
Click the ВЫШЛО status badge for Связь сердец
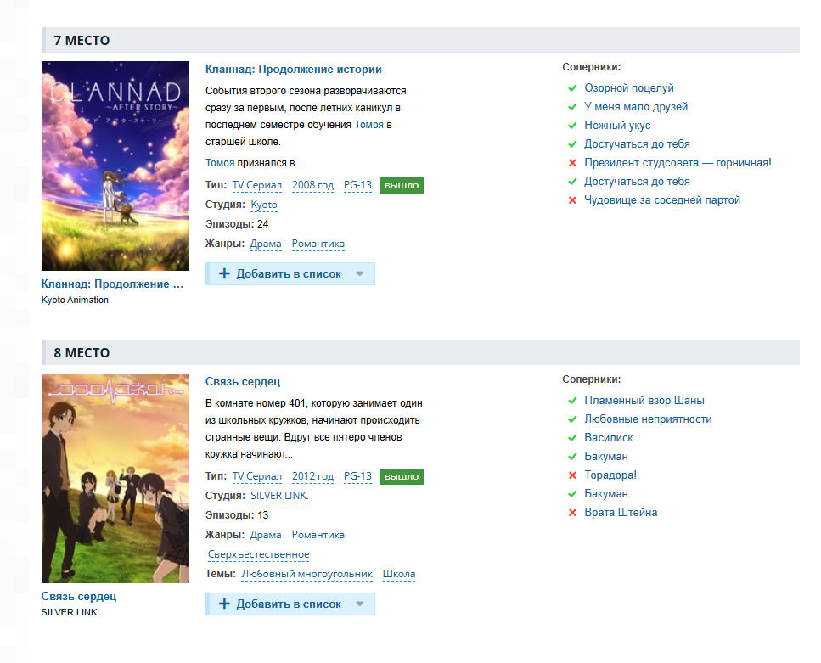click(x=402, y=476)
